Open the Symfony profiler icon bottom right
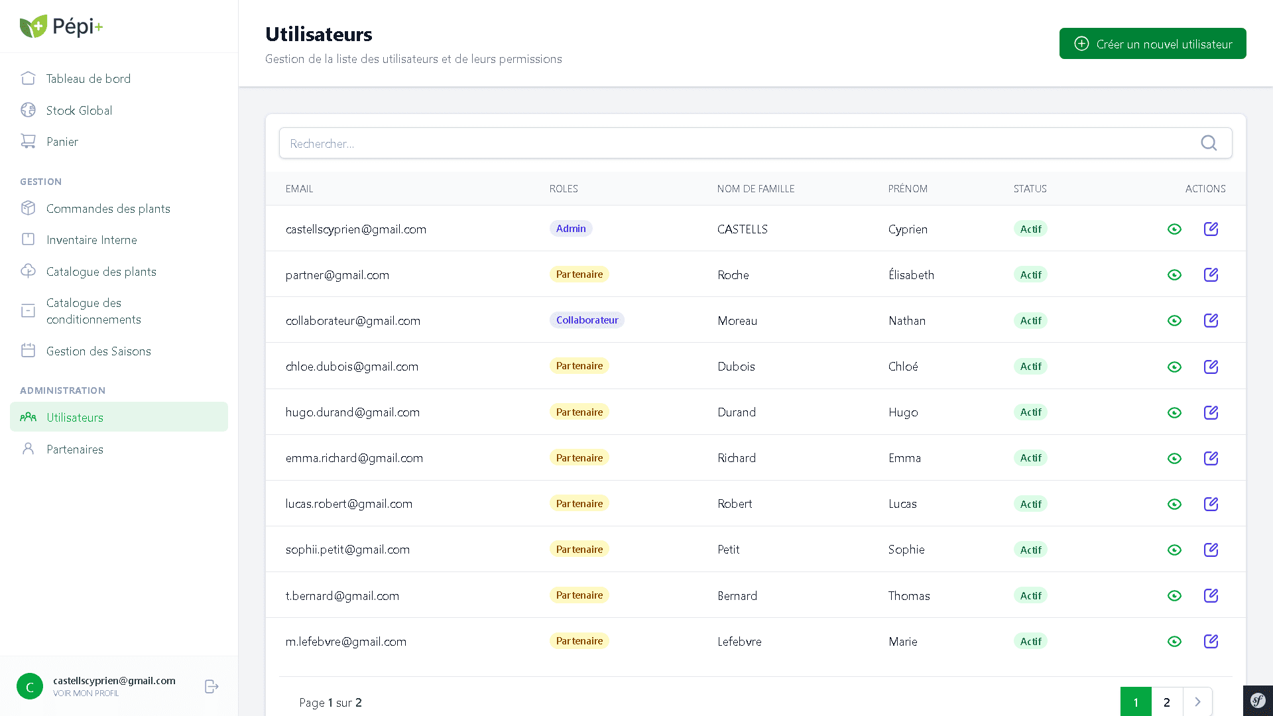The height and width of the screenshot is (716, 1273). click(x=1258, y=700)
